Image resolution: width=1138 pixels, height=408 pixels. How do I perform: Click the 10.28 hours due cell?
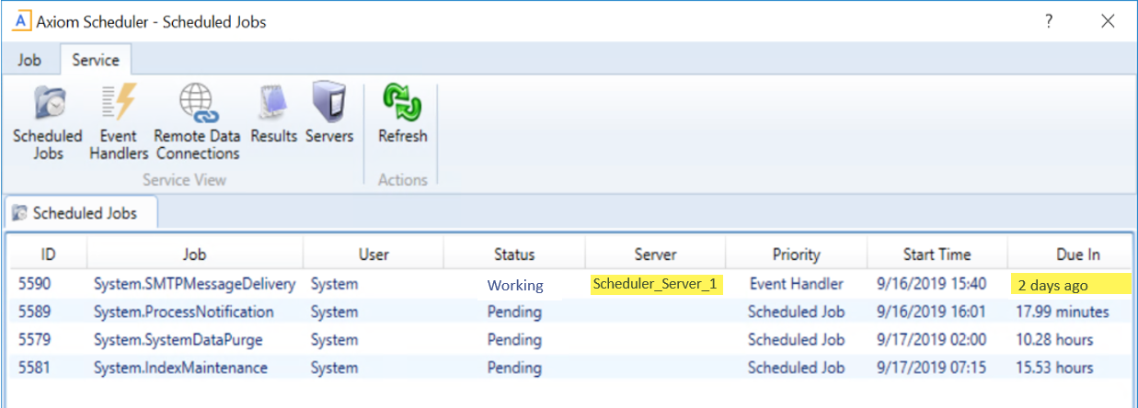1055,340
